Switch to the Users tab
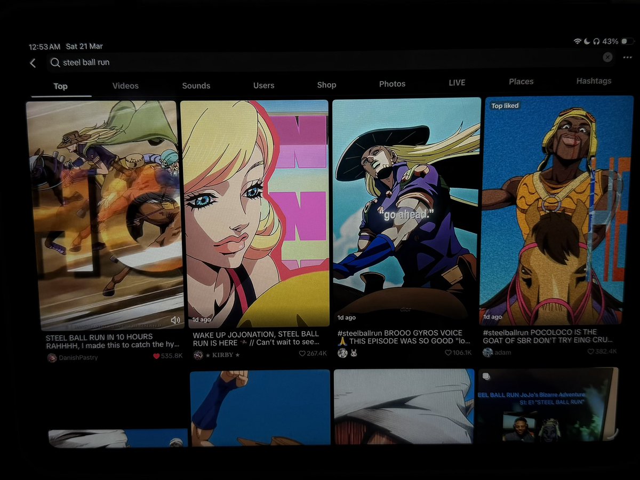The image size is (640, 480). tap(264, 85)
